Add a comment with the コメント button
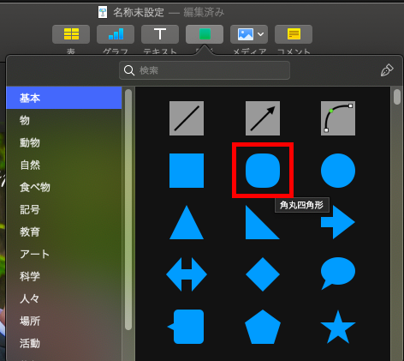The height and width of the screenshot is (361, 404). [x=294, y=34]
